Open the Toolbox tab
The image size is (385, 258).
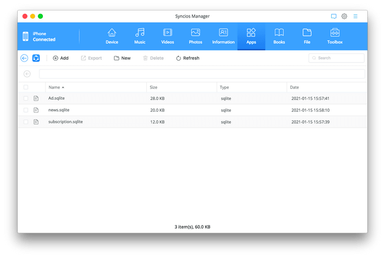(x=334, y=36)
